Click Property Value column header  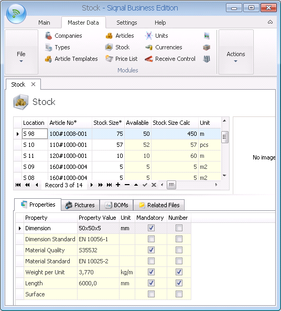click(98, 218)
